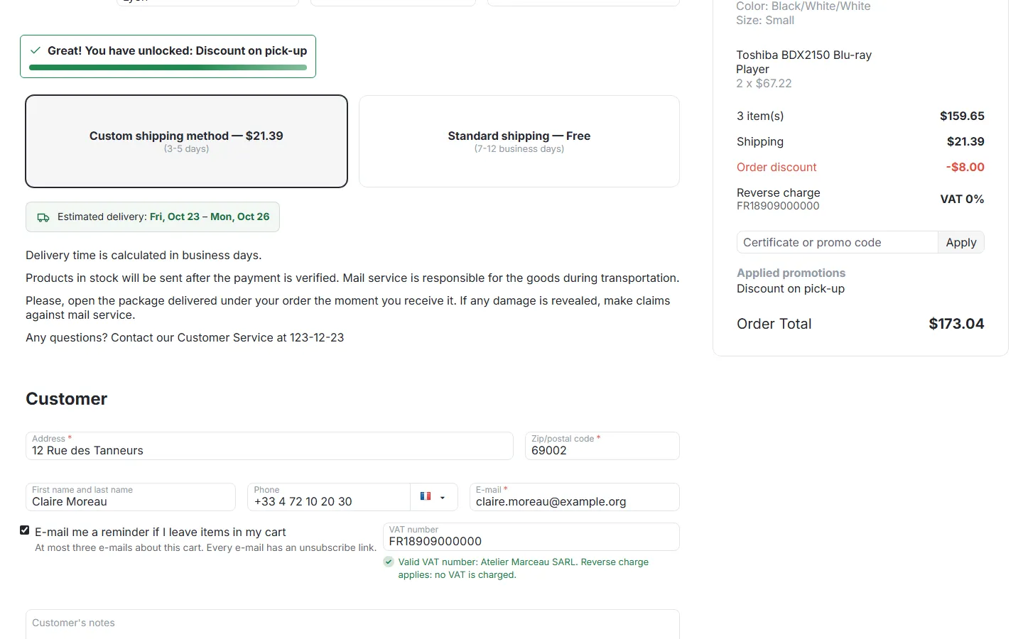The image size is (1023, 639).
Task: Select Standard shipping Free option
Action: point(519,141)
